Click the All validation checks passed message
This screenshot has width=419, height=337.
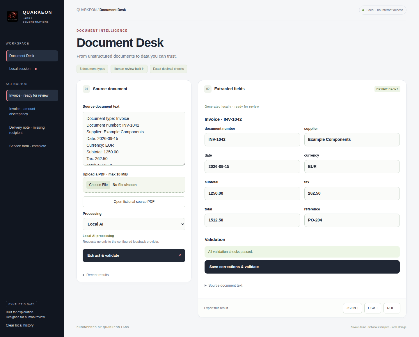pyautogui.click(x=302, y=252)
